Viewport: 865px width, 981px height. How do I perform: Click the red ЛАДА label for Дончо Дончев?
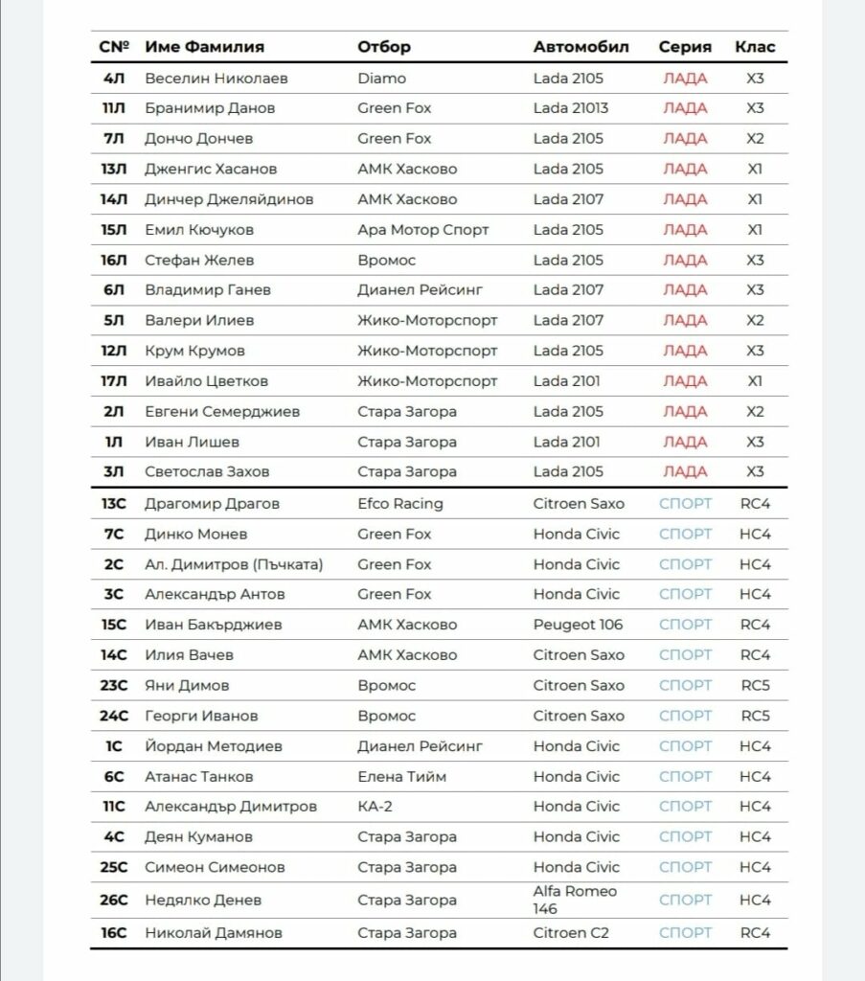685,138
